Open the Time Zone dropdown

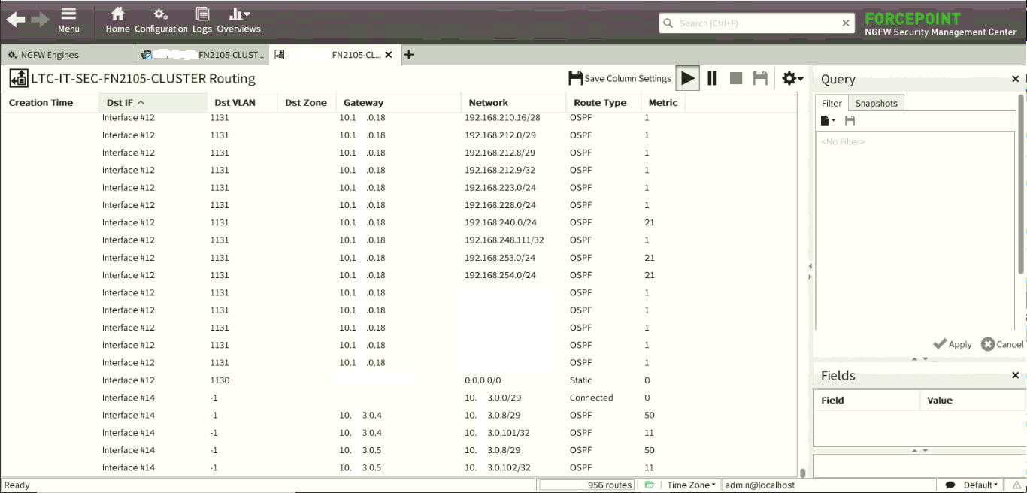click(x=691, y=485)
